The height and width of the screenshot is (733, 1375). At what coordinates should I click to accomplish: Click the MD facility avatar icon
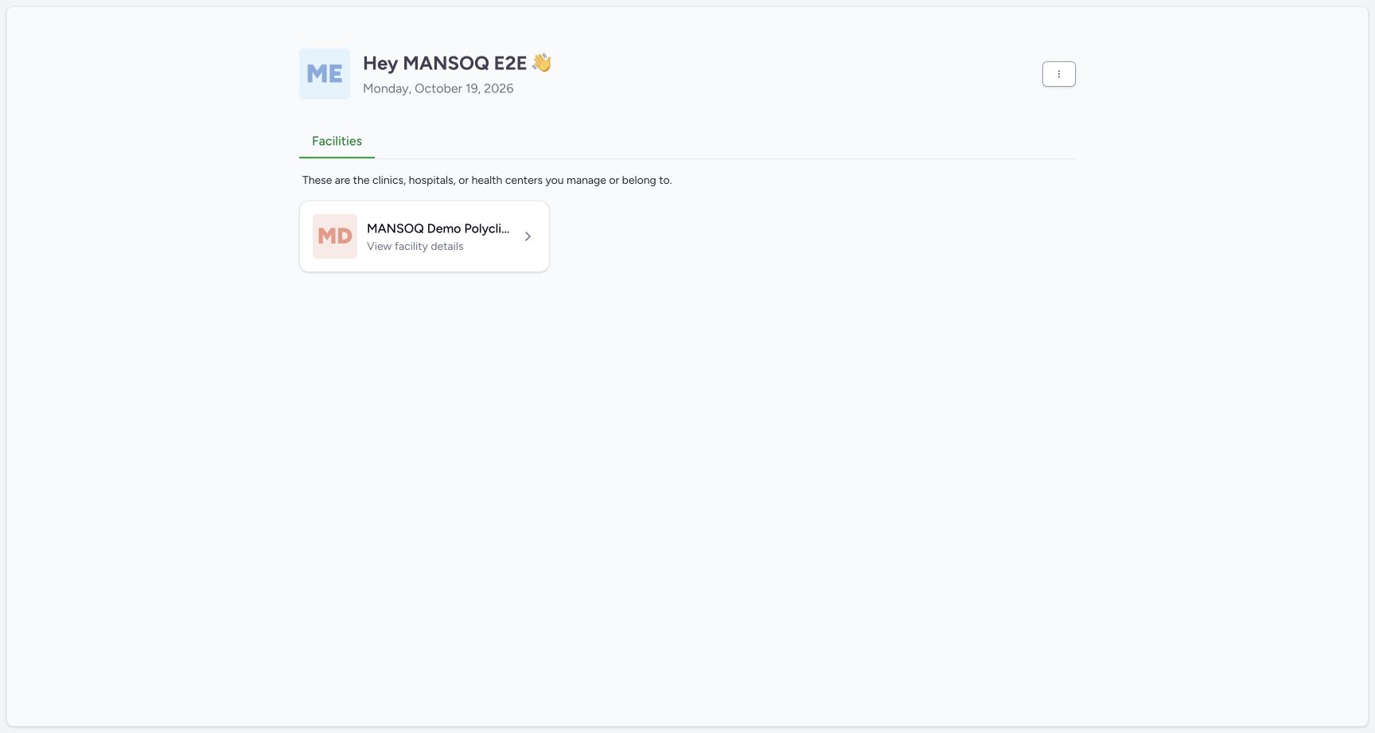335,236
